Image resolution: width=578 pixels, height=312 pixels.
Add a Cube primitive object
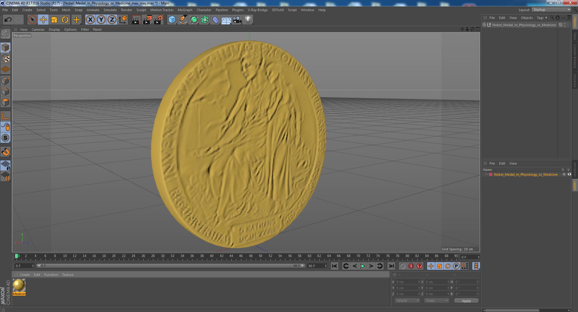tap(172, 20)
